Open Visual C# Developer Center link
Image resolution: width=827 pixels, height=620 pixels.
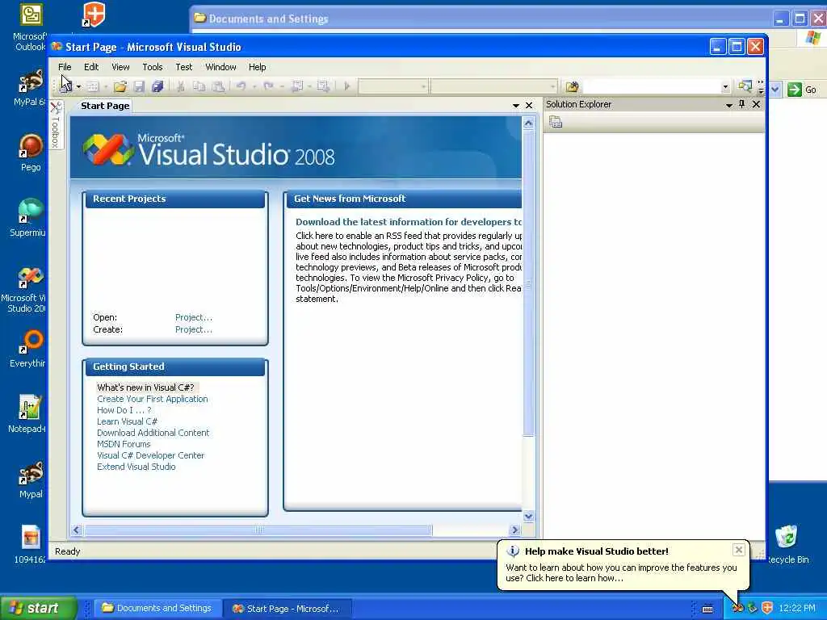150,455
